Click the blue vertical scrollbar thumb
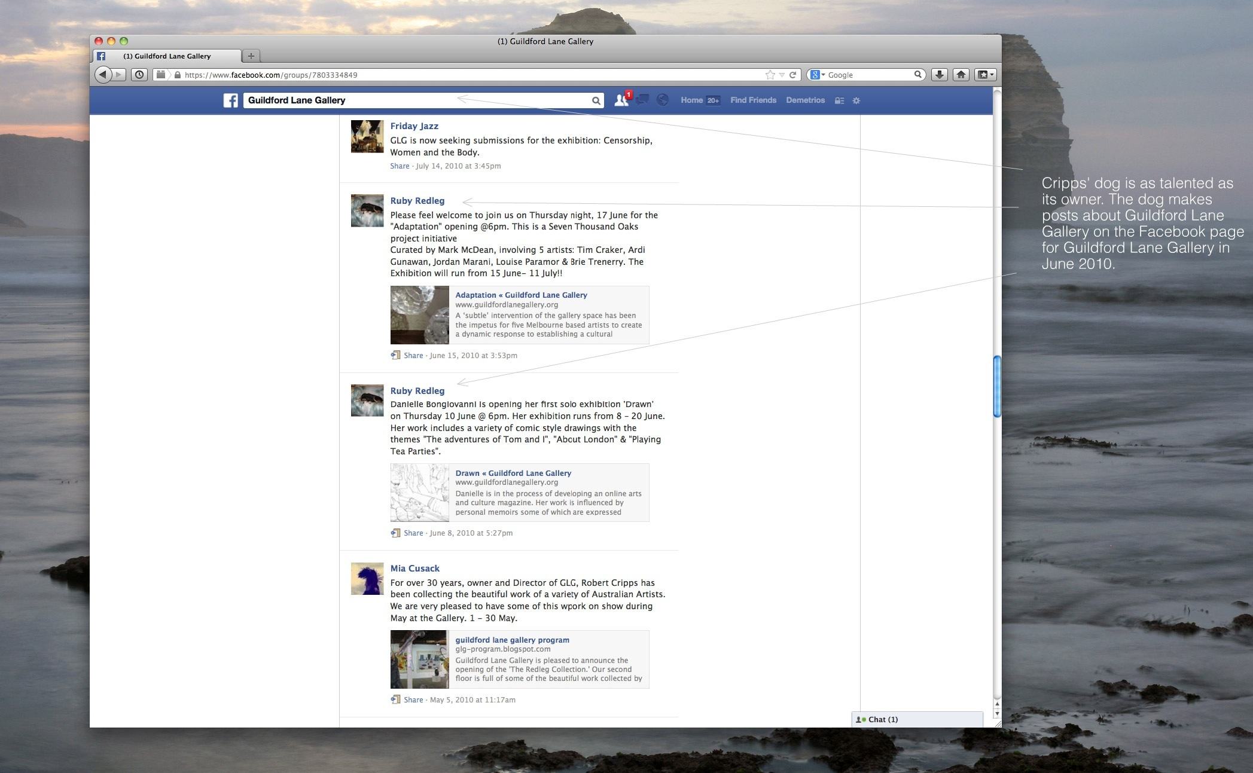 click(x=997, y=386)
